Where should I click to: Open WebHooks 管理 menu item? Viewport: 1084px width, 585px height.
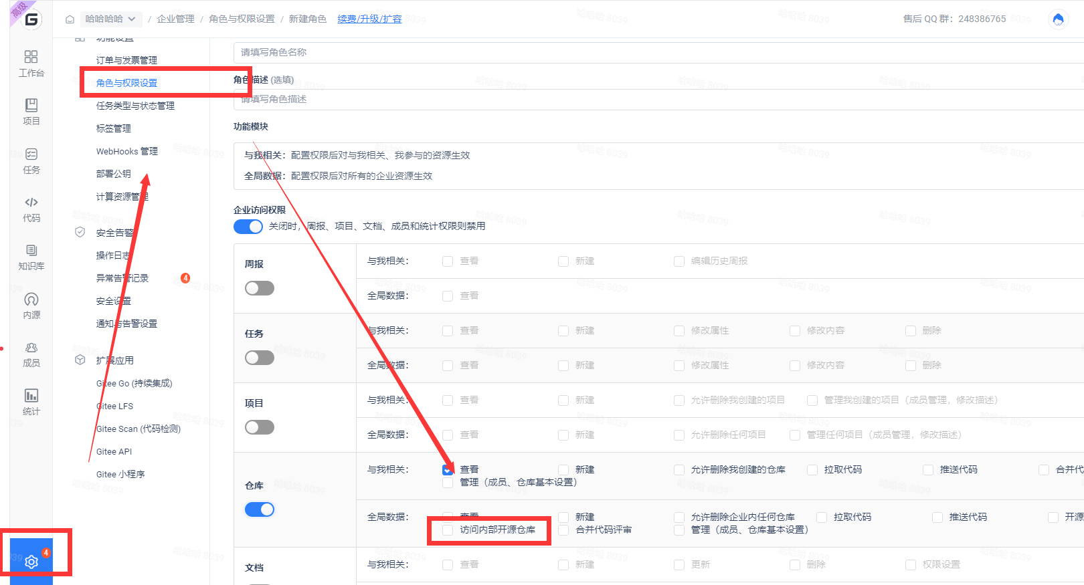click(x=127, y=152)
